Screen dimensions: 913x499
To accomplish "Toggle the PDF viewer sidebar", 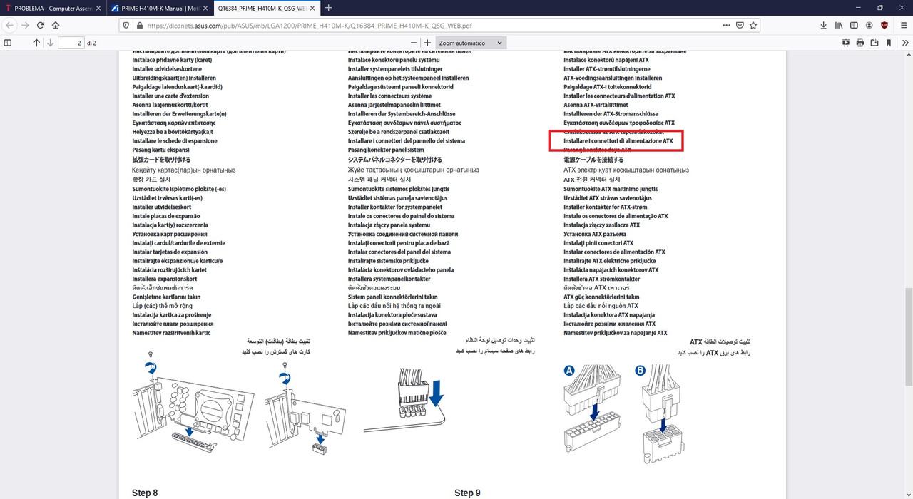I will point(8,43).
